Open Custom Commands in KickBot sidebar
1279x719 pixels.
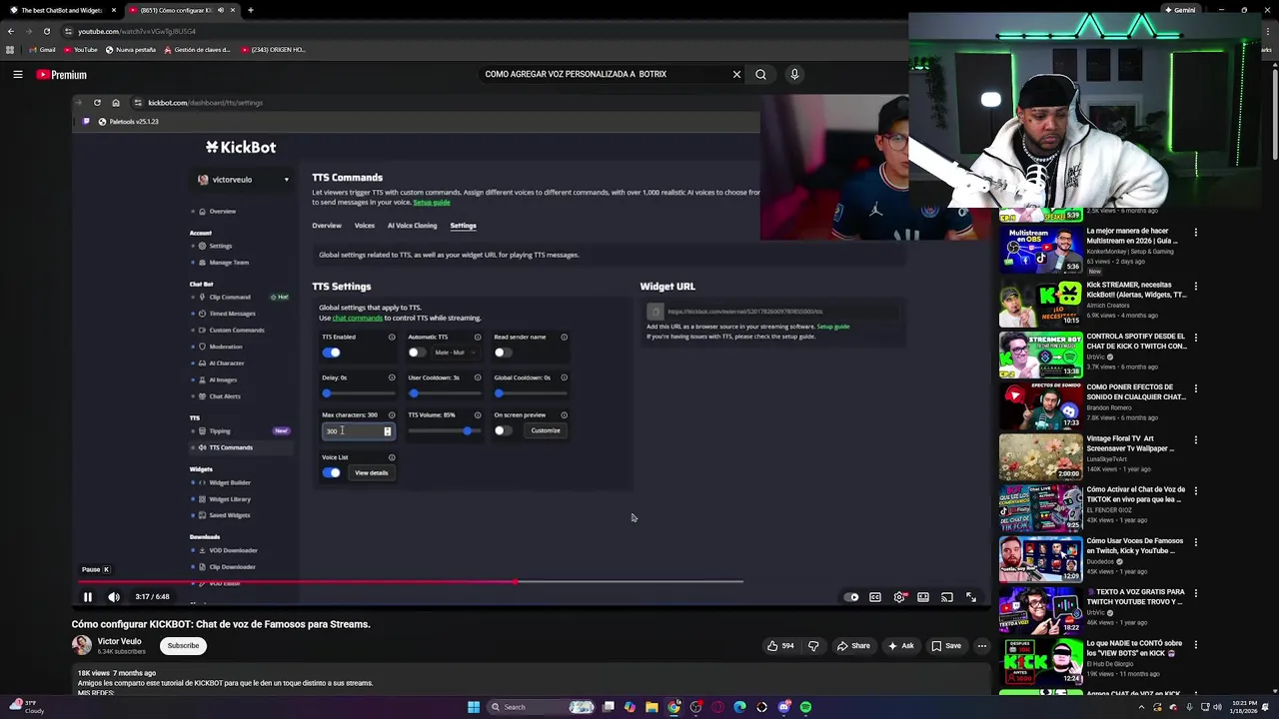pos(237,330)
